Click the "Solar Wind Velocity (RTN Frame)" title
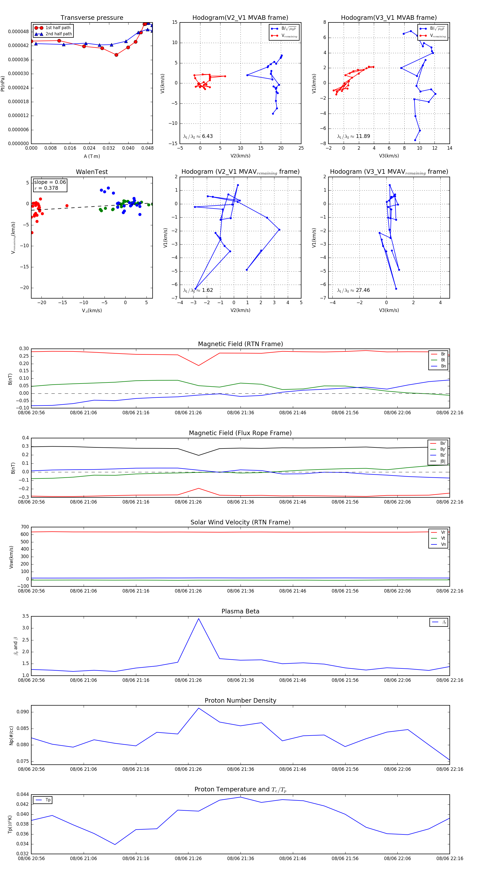 [240, 522]
